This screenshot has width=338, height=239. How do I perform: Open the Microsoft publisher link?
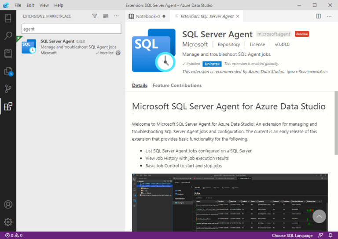195,44
